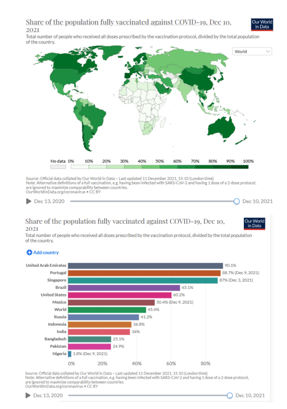Click the green World bar
287x409 pixels.
[107, 310]
